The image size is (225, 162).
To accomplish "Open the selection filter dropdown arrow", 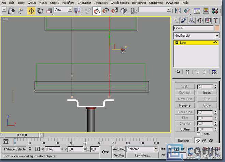I will pyautogui.click(x=4, y=10).
